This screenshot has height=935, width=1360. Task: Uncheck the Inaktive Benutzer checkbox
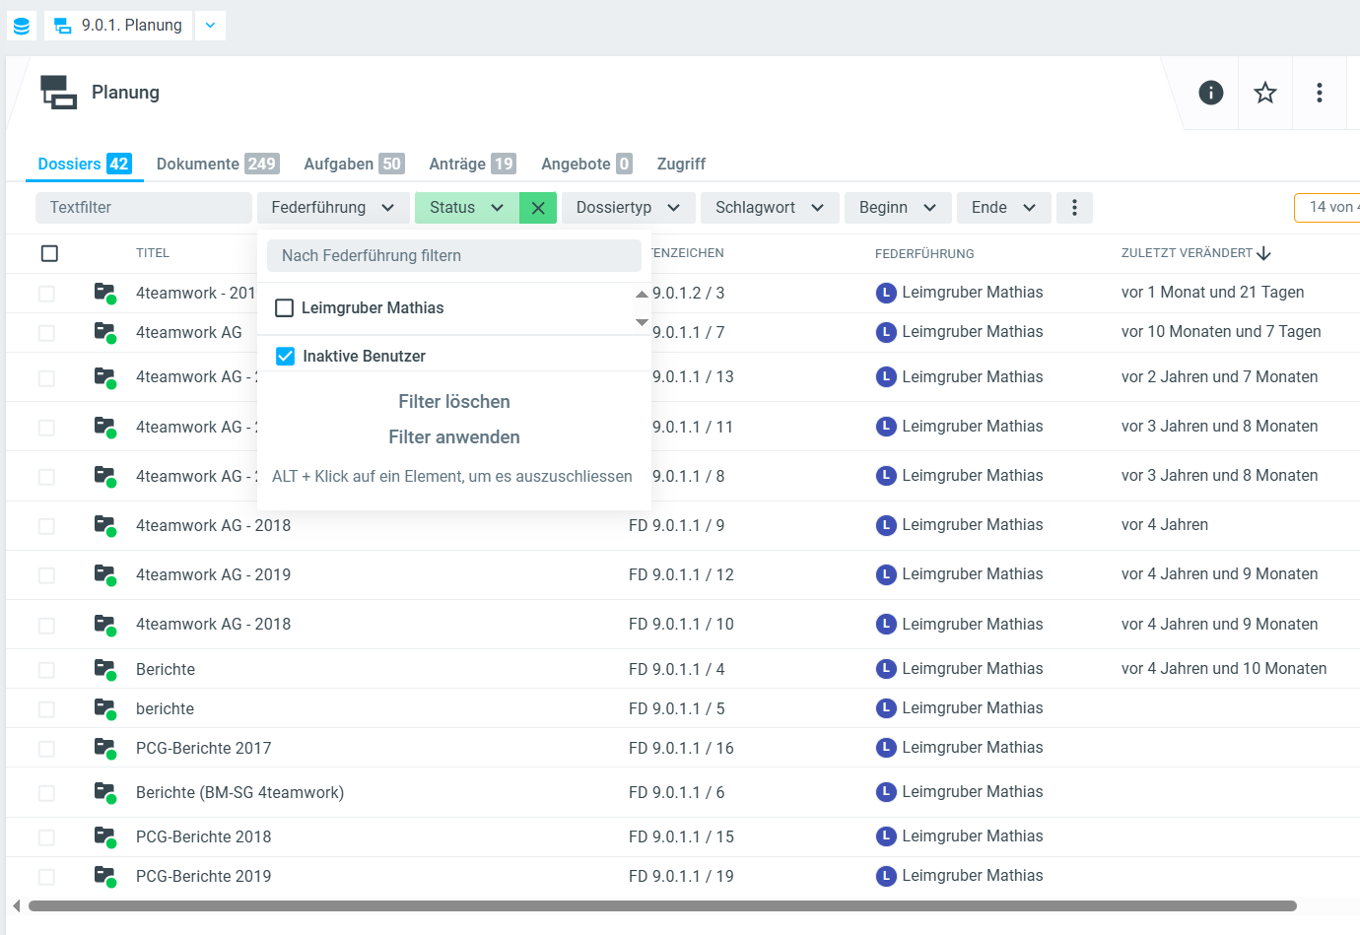click(x=285, y=357)
